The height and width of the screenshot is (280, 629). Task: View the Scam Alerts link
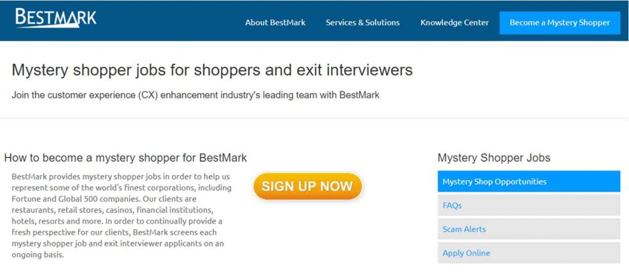point(464,229)
